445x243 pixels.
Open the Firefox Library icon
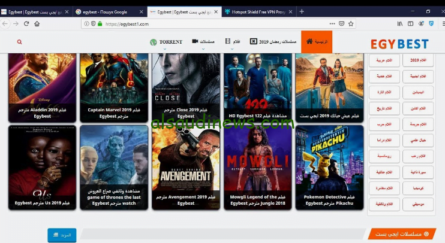click(x=400, y=24)
